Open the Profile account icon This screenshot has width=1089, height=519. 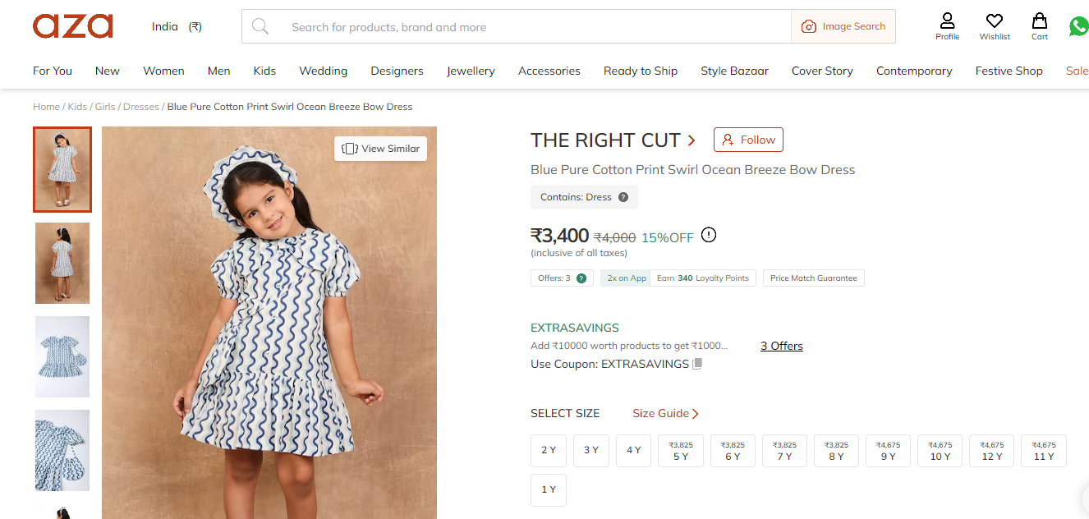pyautogui.click(x=947, y=25)
